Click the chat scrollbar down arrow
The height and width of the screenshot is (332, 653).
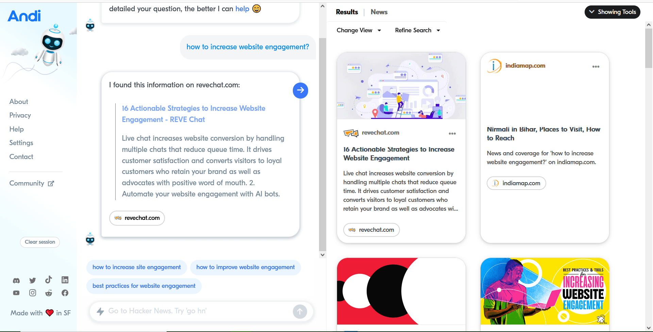point(322,255)
